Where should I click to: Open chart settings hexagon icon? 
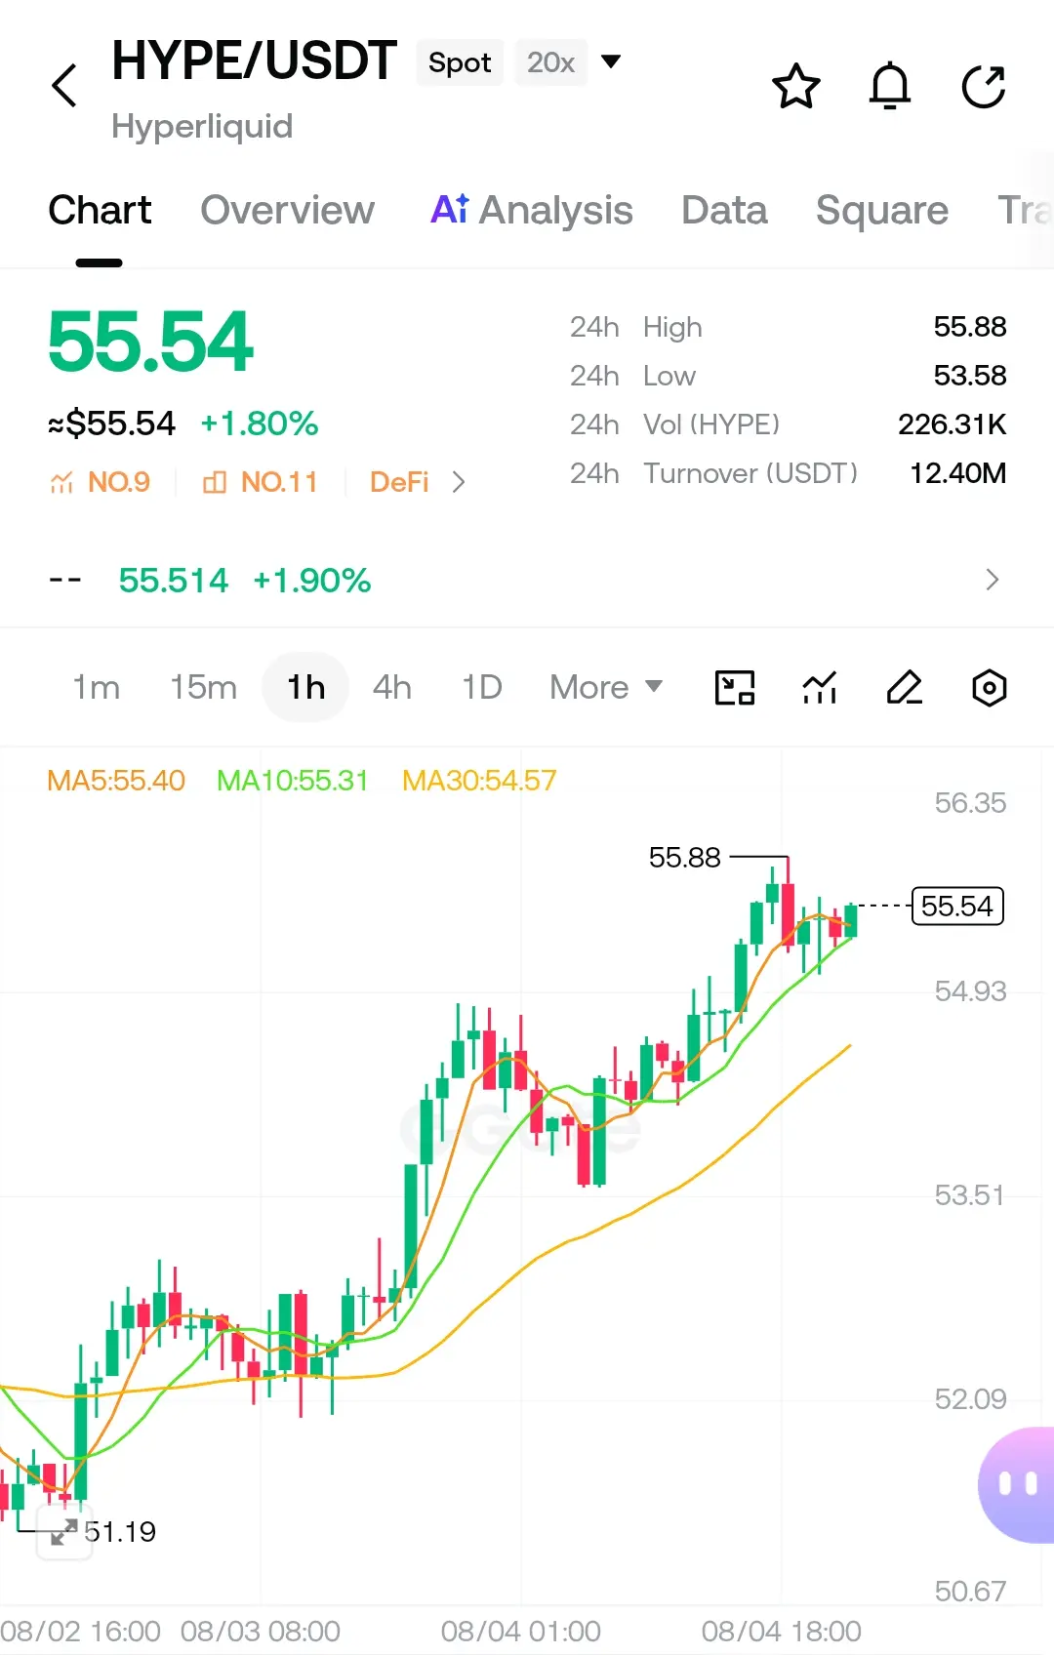pyautogui.click(x=990, y=688)
